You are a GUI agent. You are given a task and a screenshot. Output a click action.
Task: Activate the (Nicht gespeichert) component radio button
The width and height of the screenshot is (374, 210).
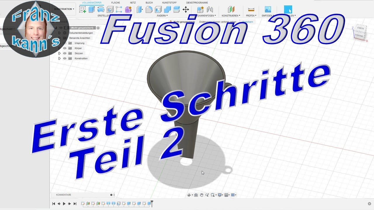(x=98, y=28)
